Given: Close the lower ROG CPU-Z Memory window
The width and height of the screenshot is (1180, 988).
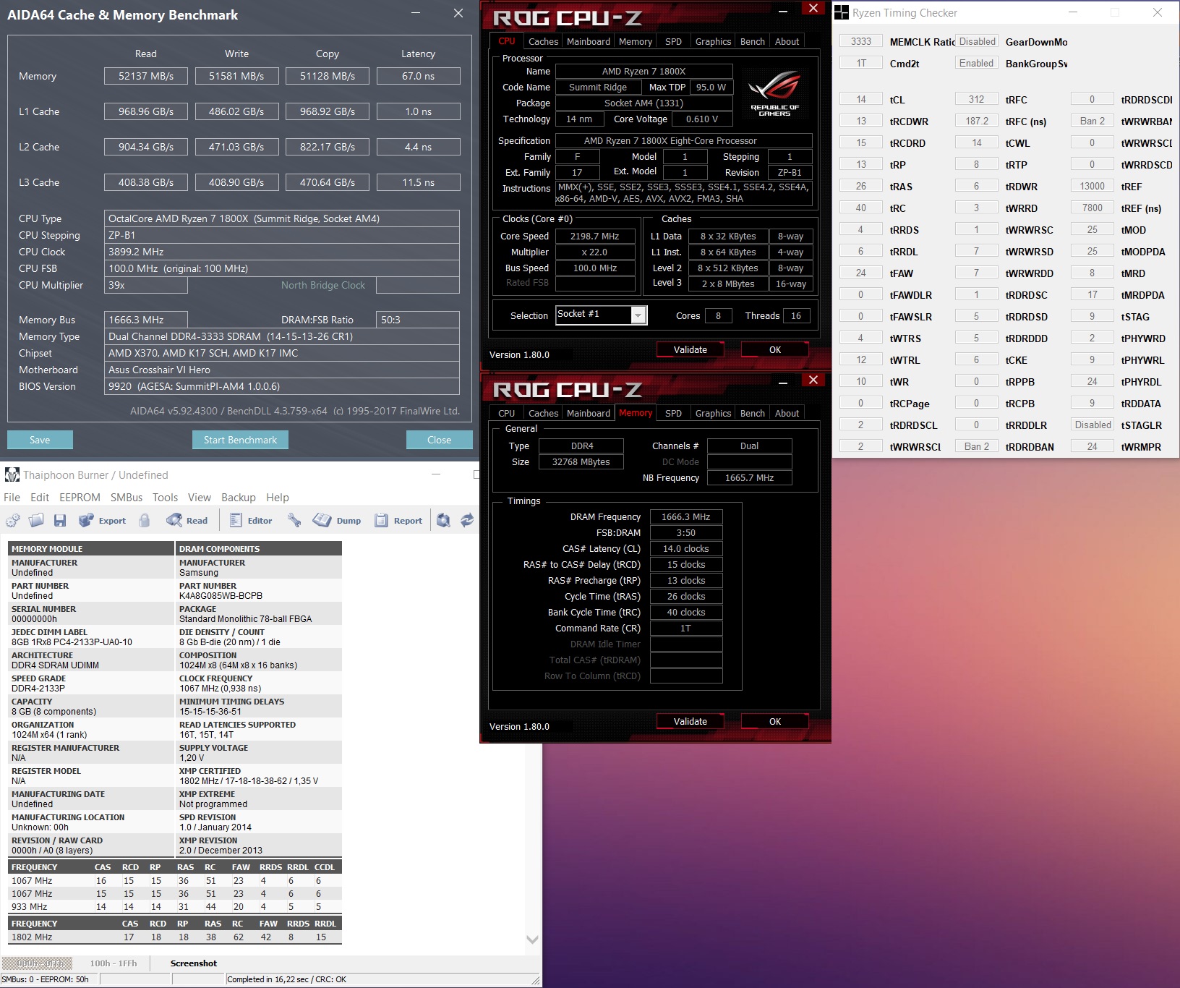Looking at the screenshot, I should (x=813, y=380).
